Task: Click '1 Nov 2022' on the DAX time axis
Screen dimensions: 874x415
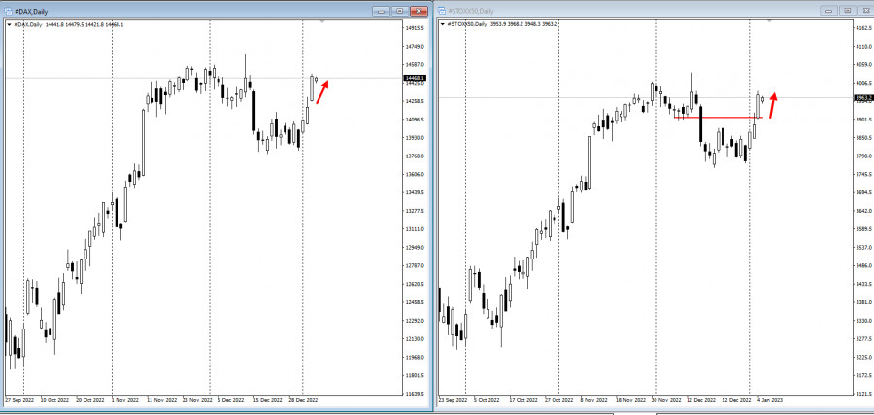Action: click(x=125, y=400)
